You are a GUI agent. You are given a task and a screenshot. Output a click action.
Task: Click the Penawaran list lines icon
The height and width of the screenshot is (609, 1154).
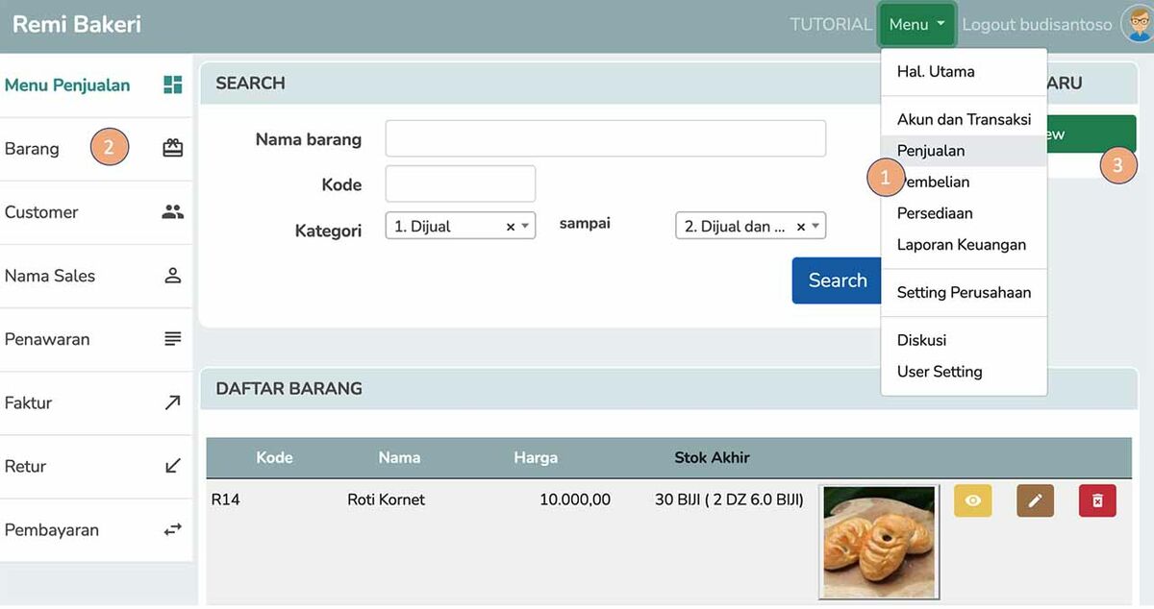click(x=172, y=339)
